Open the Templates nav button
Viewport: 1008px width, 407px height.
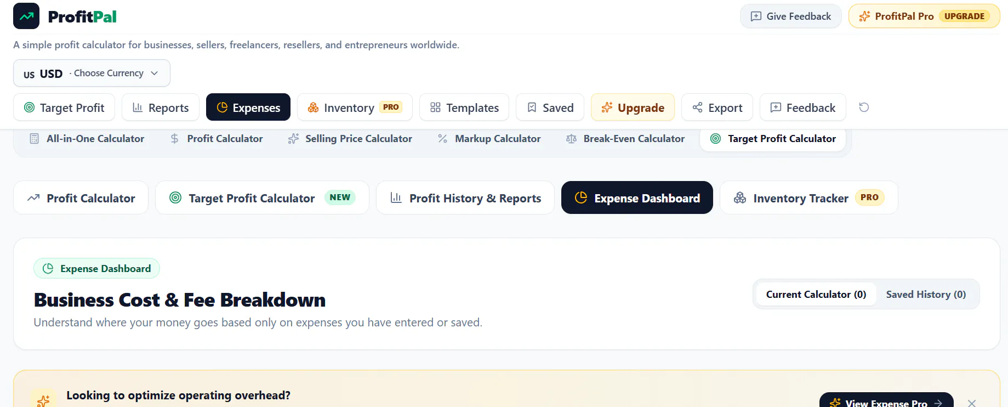click(464, 107)
